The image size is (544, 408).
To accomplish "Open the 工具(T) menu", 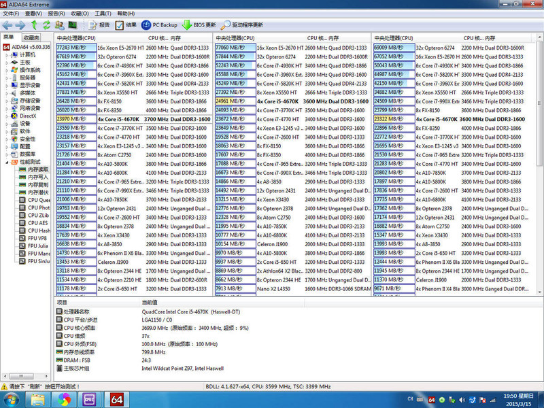I will (103, 14).
